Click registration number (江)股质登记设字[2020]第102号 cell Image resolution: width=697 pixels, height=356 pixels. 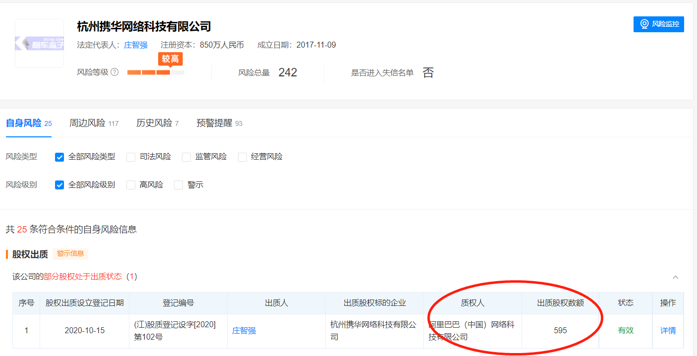pos(178,331)
